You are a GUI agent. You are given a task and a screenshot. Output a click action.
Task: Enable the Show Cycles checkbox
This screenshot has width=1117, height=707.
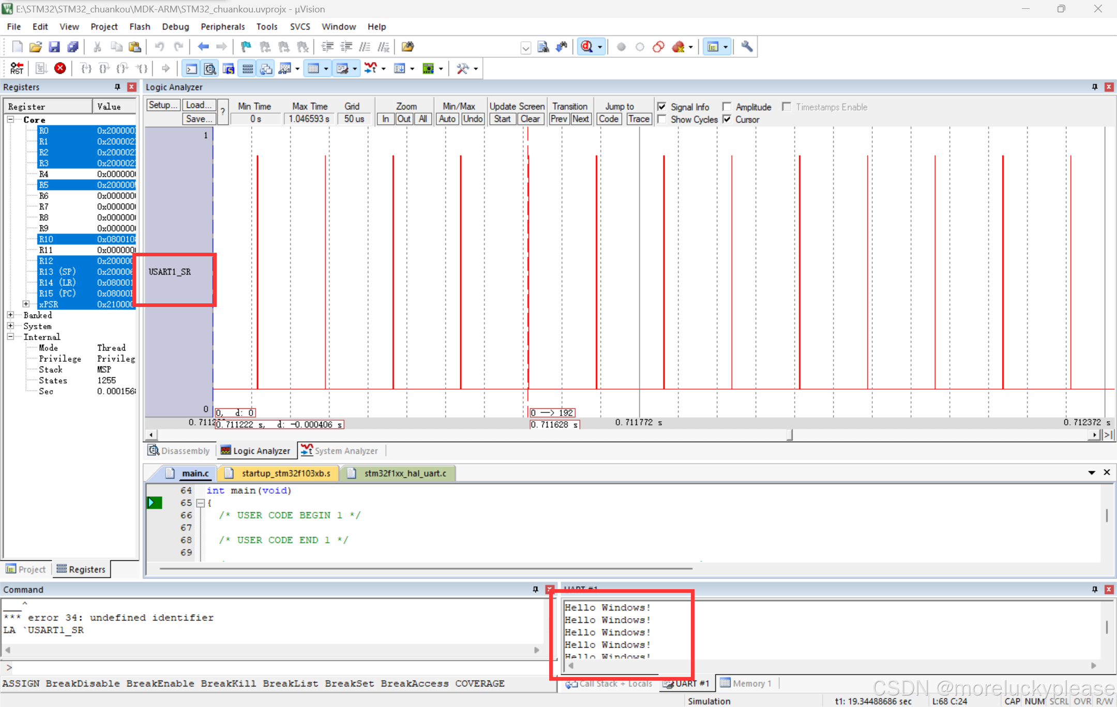pyautogui.click(x=661, y=119)
